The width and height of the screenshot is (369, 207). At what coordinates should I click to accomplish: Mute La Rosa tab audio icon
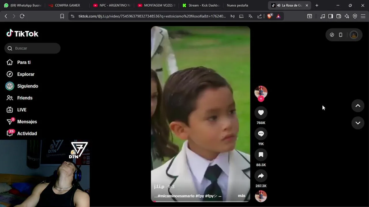point(278,5)
